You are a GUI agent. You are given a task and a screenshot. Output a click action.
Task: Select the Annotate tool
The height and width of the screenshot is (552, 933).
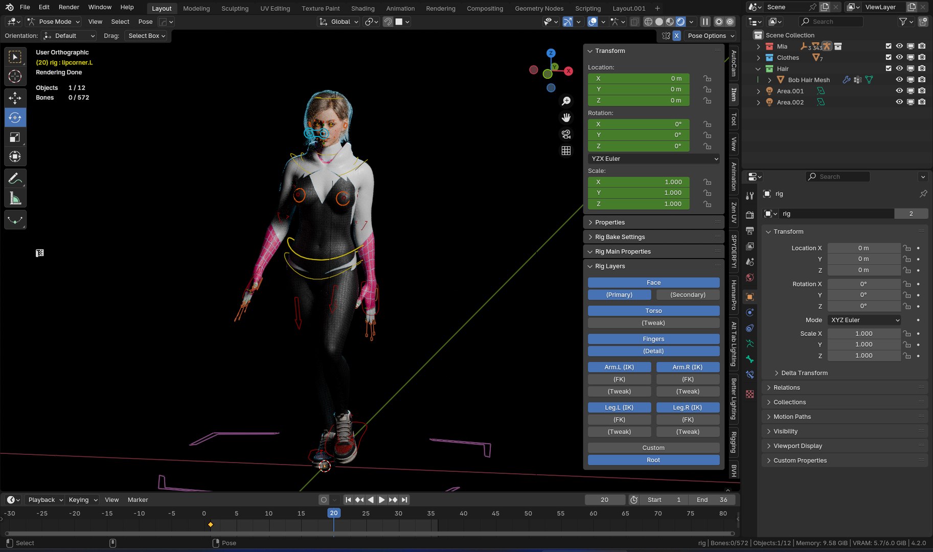coord(15,178)
